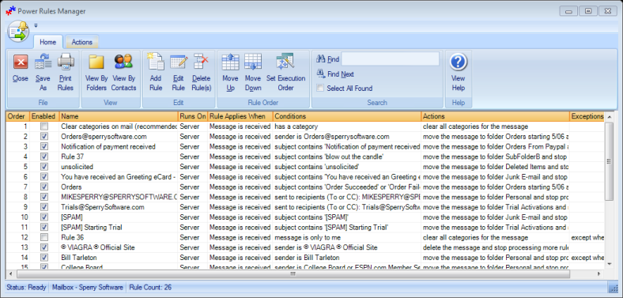Screen dimensions: 623x298
Task: Click the Find binoculars button
Action: pyautogui.click(x=328, y=59)
